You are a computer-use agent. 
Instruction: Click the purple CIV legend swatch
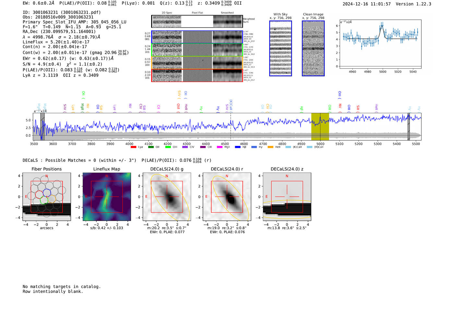[x=185, y=147]
